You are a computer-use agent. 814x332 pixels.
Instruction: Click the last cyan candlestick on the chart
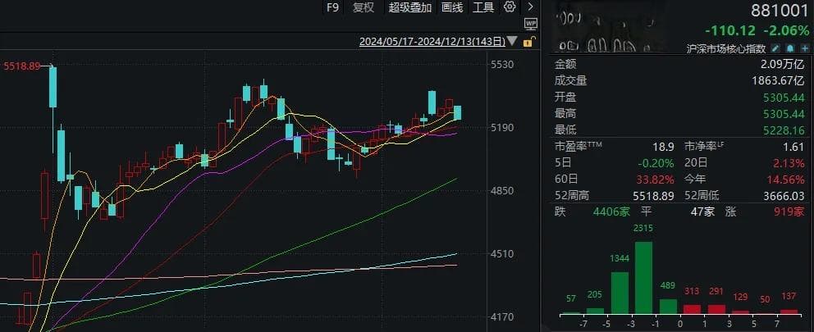click(457, 112)
